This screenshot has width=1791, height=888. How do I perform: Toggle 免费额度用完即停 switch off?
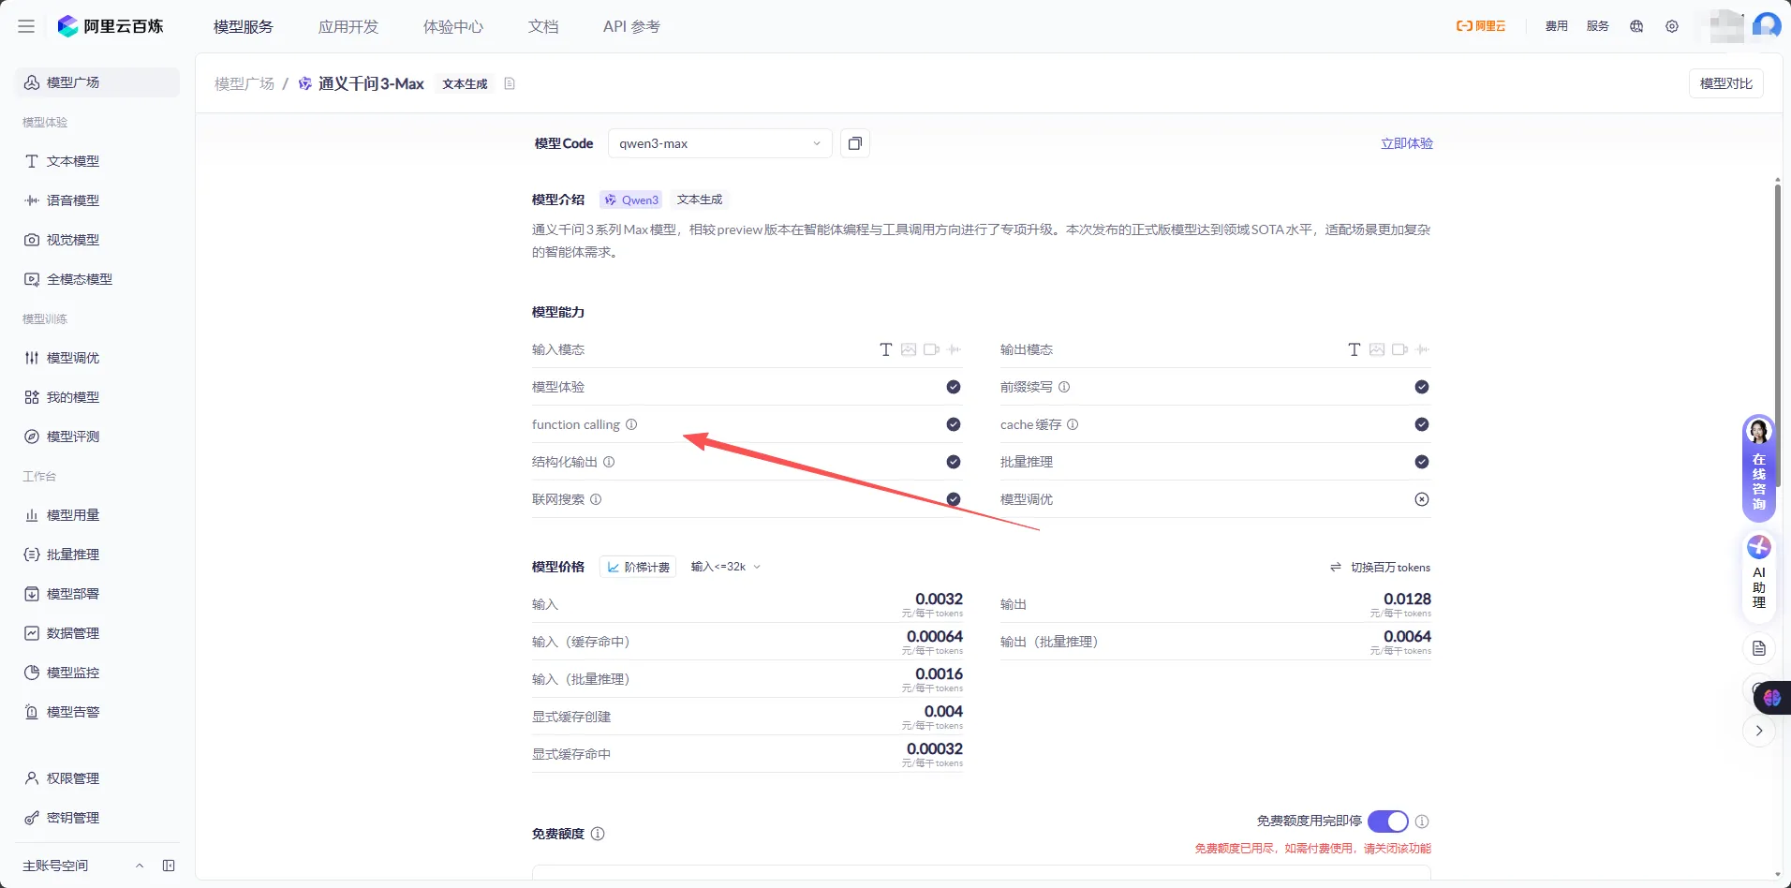point(1387,821)
